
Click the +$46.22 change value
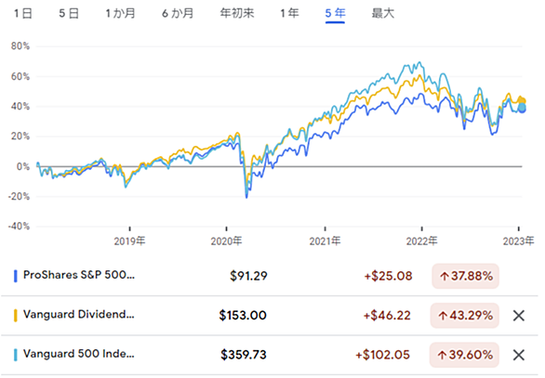[387, 316]
